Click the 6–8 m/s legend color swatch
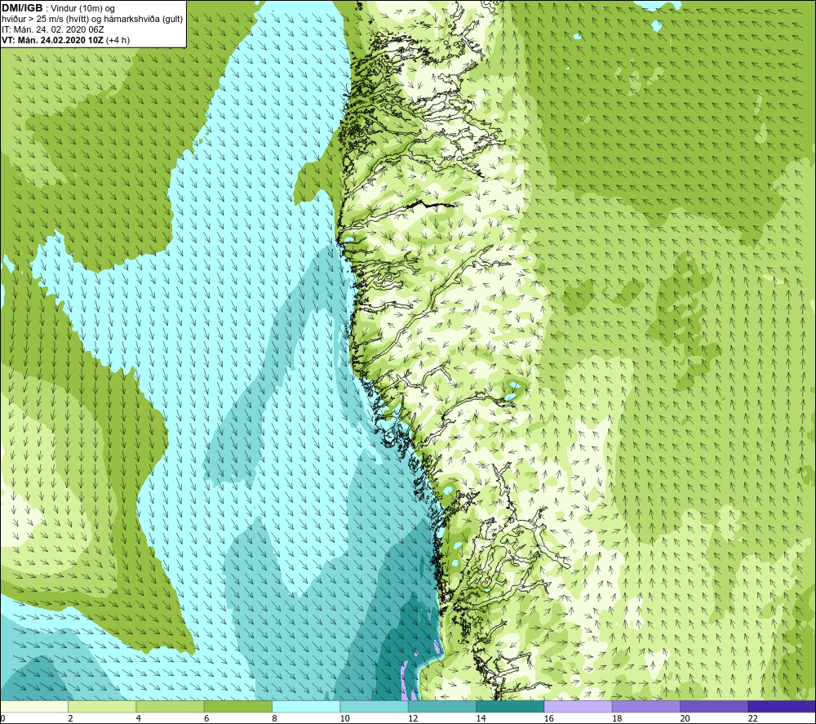The width and height of the screenshot is (816, 724). [x=237, y=706]
